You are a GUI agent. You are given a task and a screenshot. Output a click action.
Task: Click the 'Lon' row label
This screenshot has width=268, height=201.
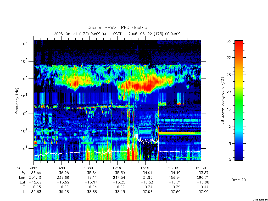tap(22, 177)
